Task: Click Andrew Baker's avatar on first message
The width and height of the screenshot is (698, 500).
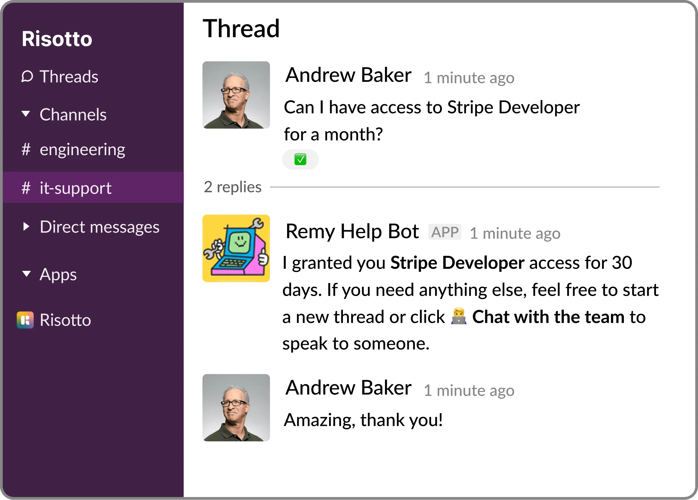Action: pyautogui.click(x=236, y=95)
